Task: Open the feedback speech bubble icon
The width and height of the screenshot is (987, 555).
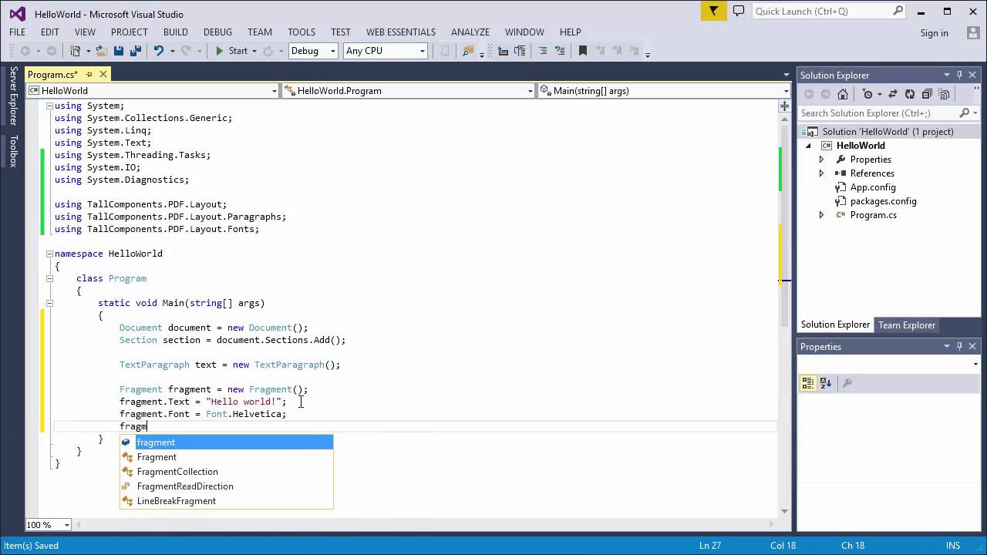Action: (738, 11)
